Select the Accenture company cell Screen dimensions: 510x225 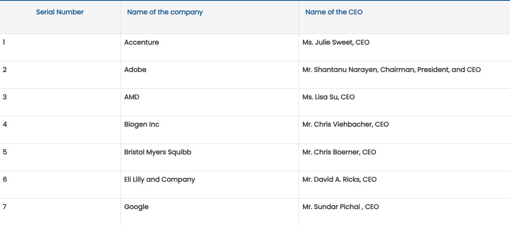[142, 42]
